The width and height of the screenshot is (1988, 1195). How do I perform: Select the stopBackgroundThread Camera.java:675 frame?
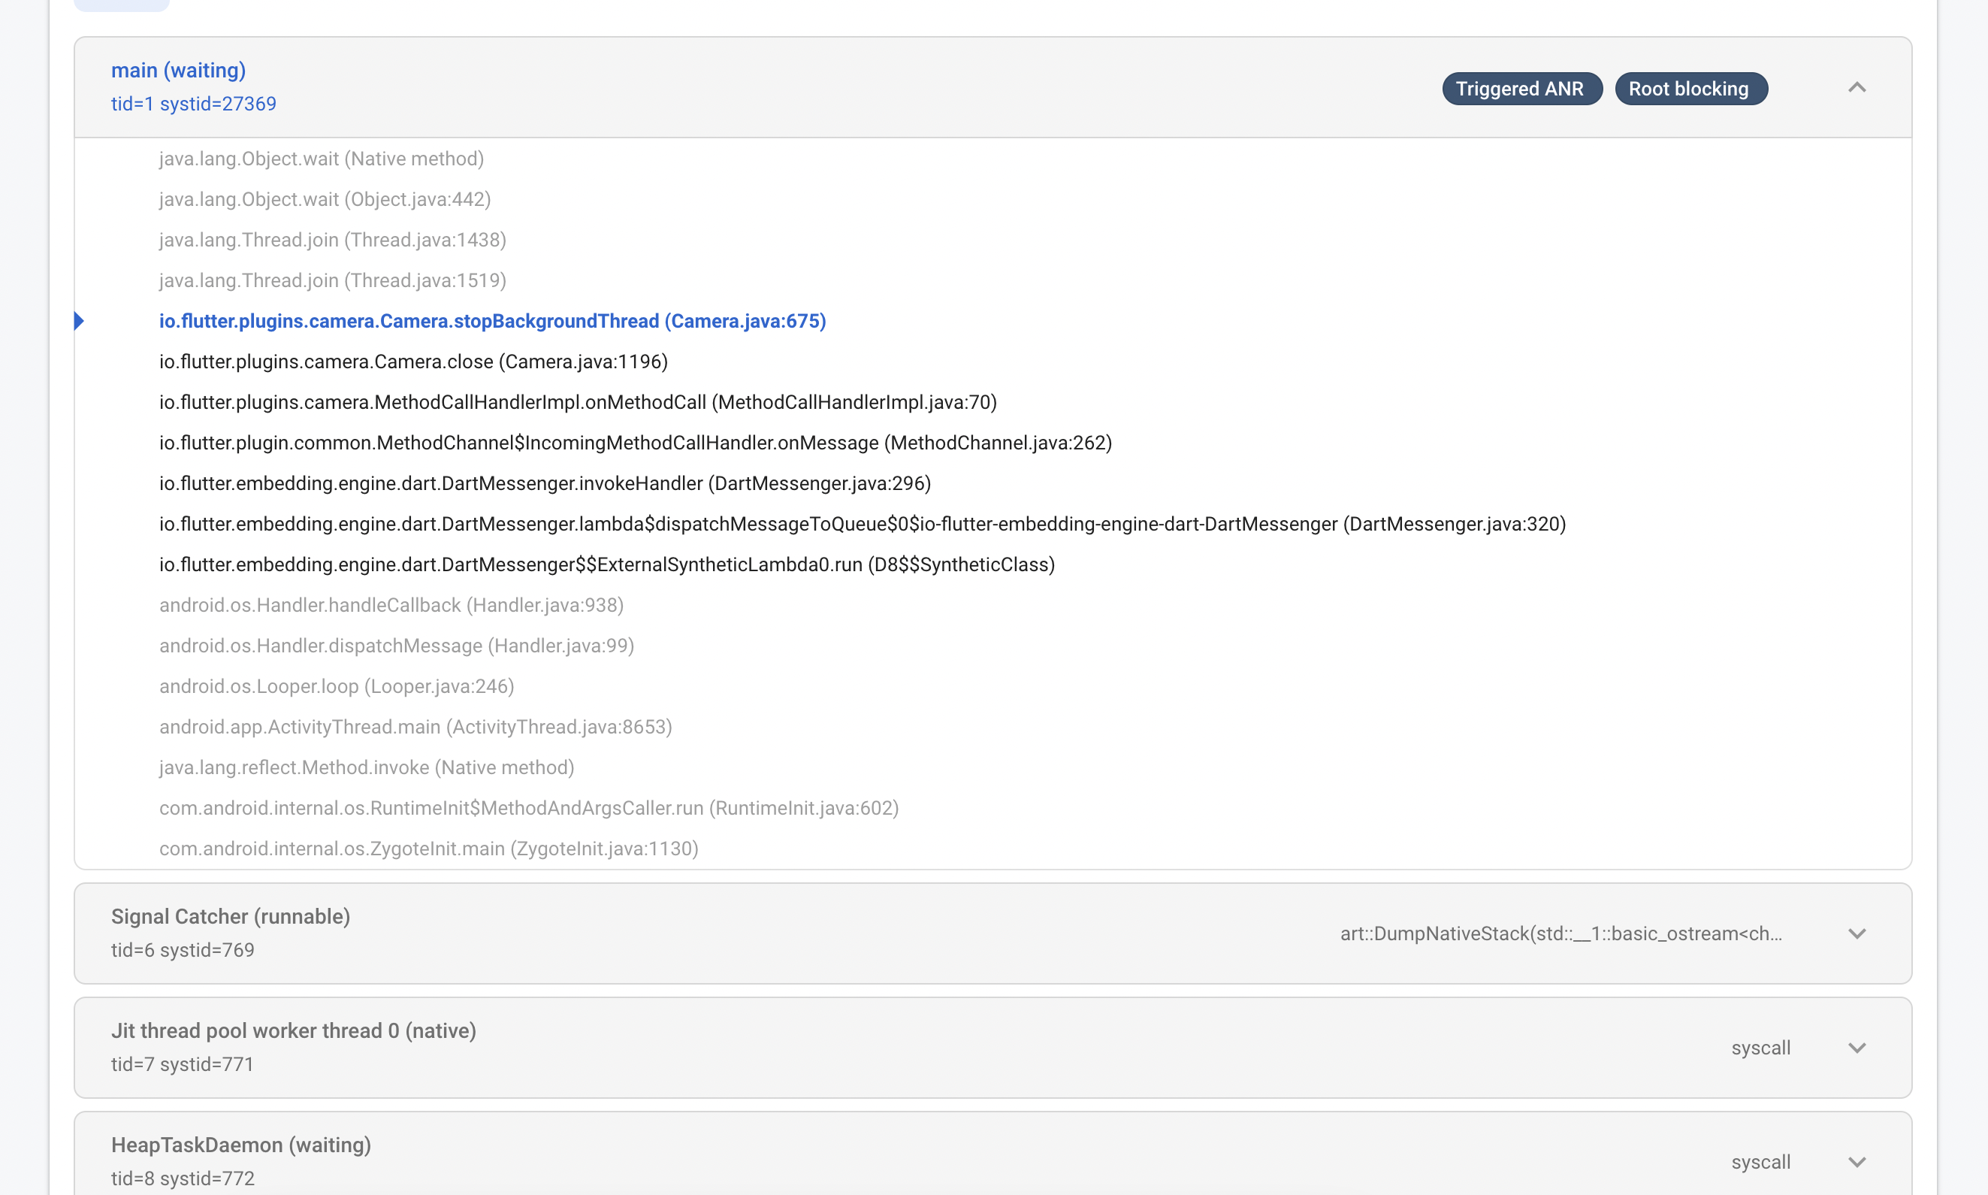click(492, 320)
